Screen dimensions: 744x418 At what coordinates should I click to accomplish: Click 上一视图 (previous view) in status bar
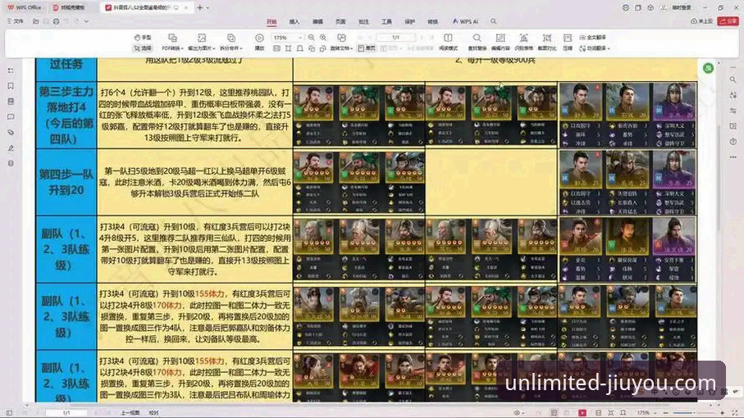point(130,413)
